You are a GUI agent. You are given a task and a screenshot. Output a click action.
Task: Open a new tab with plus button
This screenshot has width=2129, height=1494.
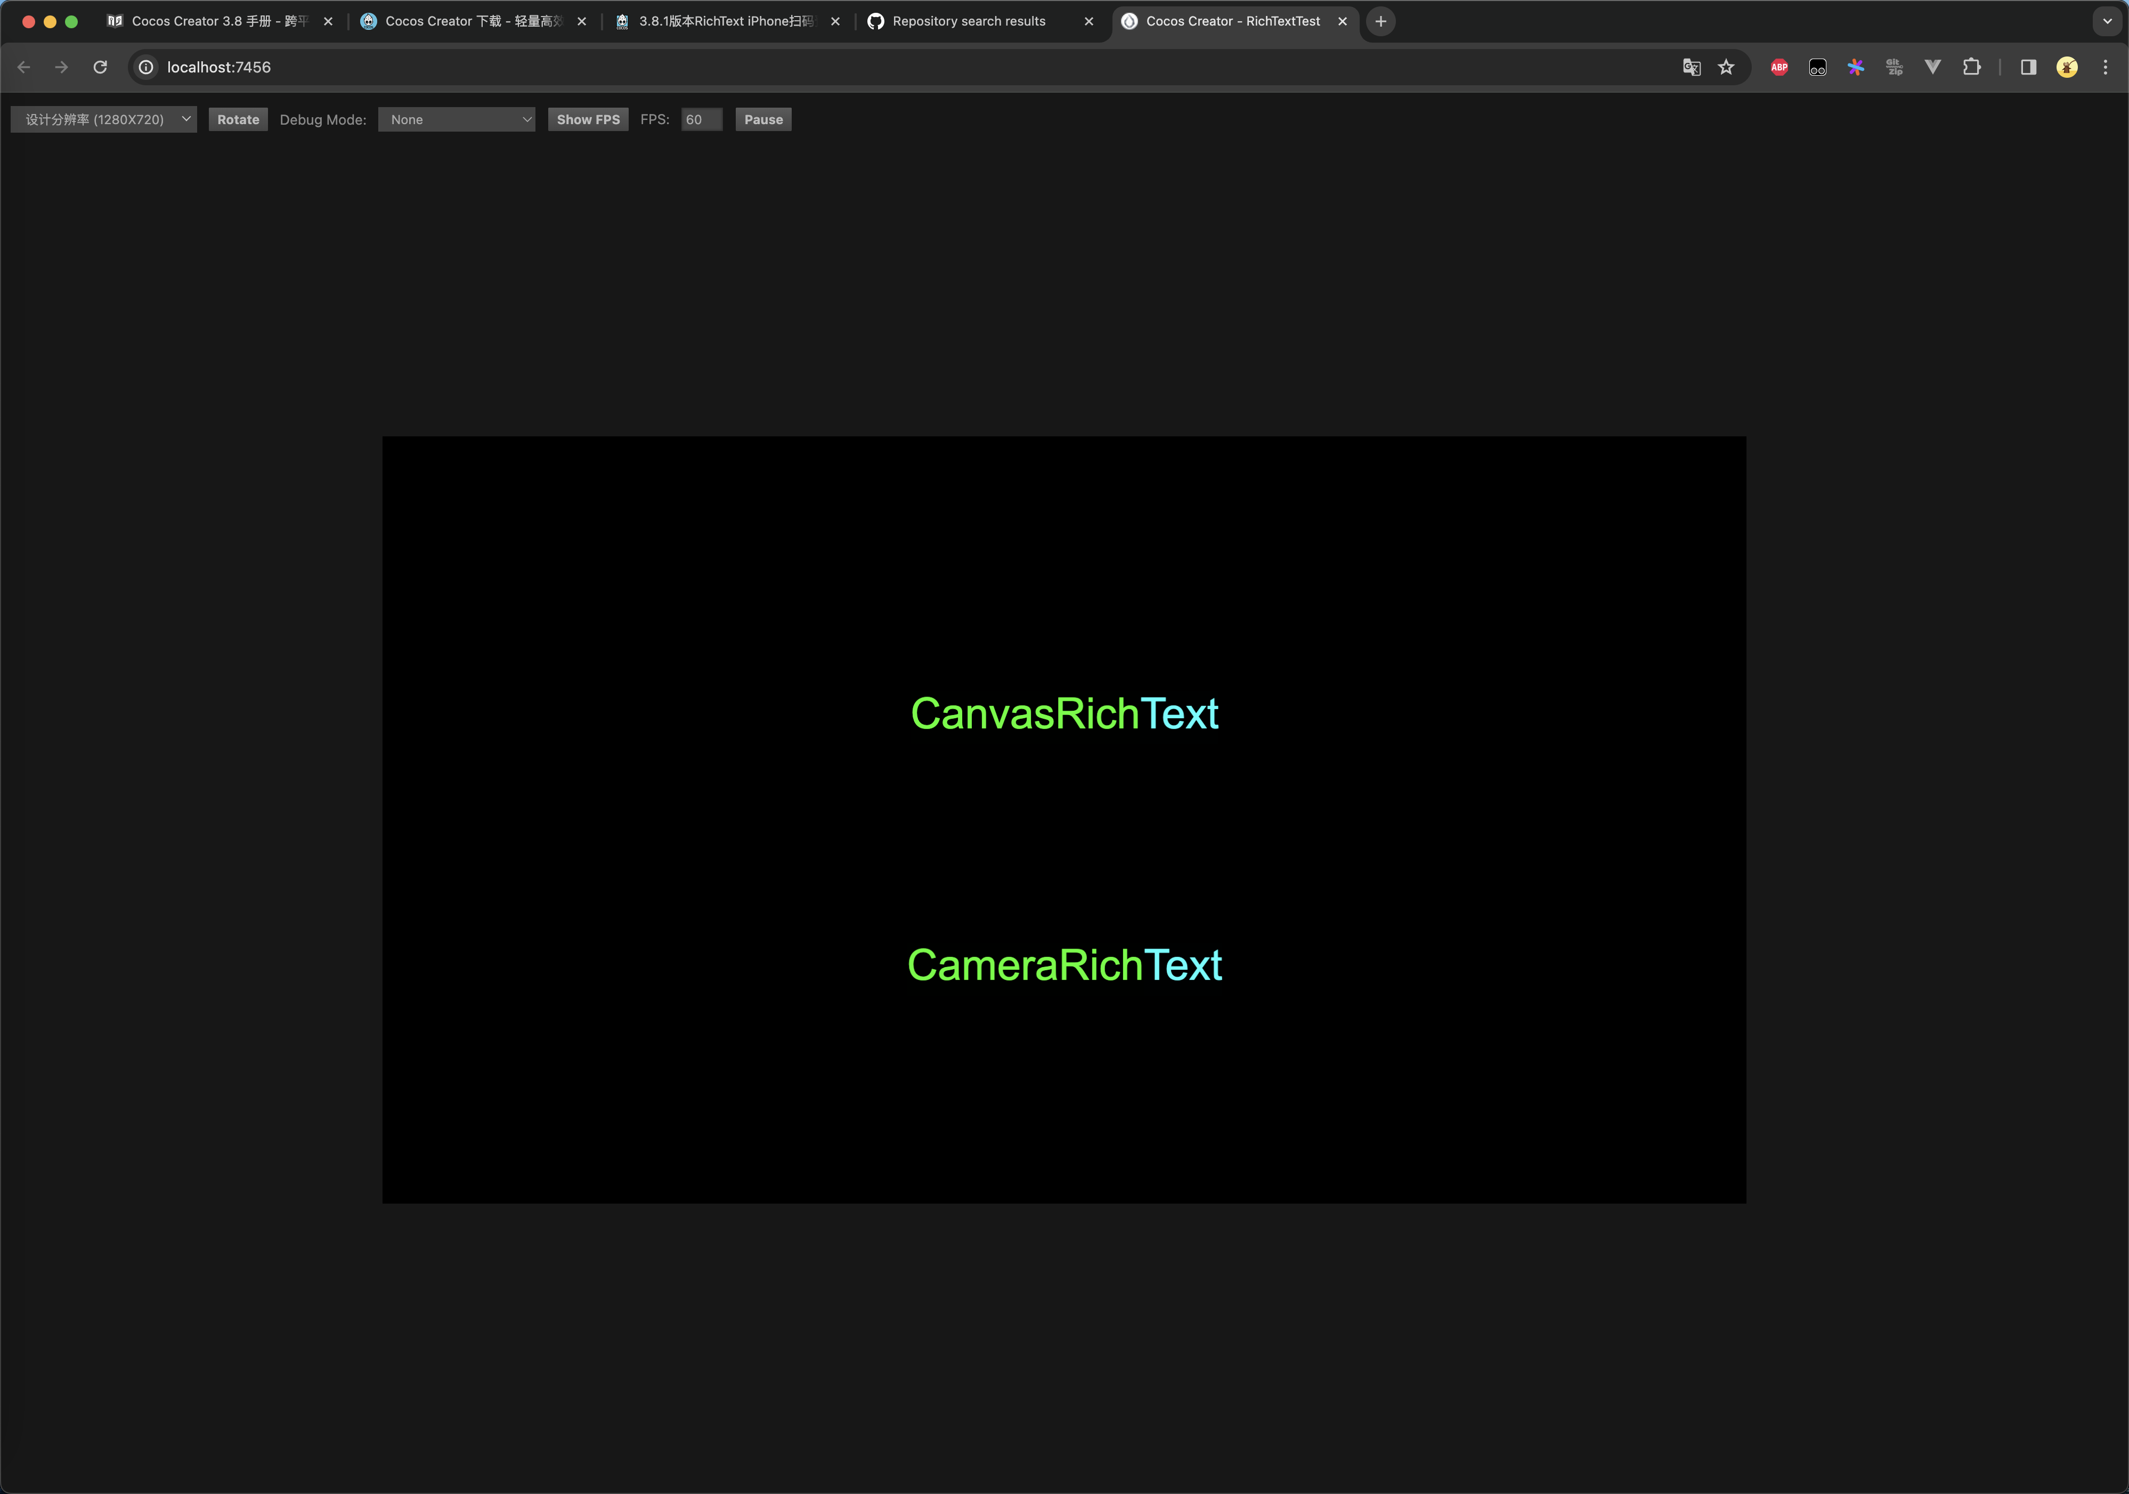[x=1380, y=21]
